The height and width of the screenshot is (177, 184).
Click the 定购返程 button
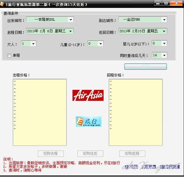pyautogui.click(x=133, y=154)
